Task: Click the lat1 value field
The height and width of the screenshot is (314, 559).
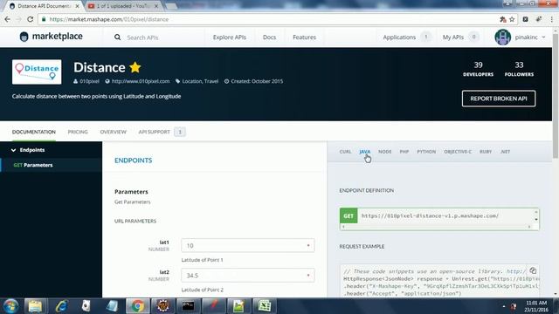Action: click(248, 246)
